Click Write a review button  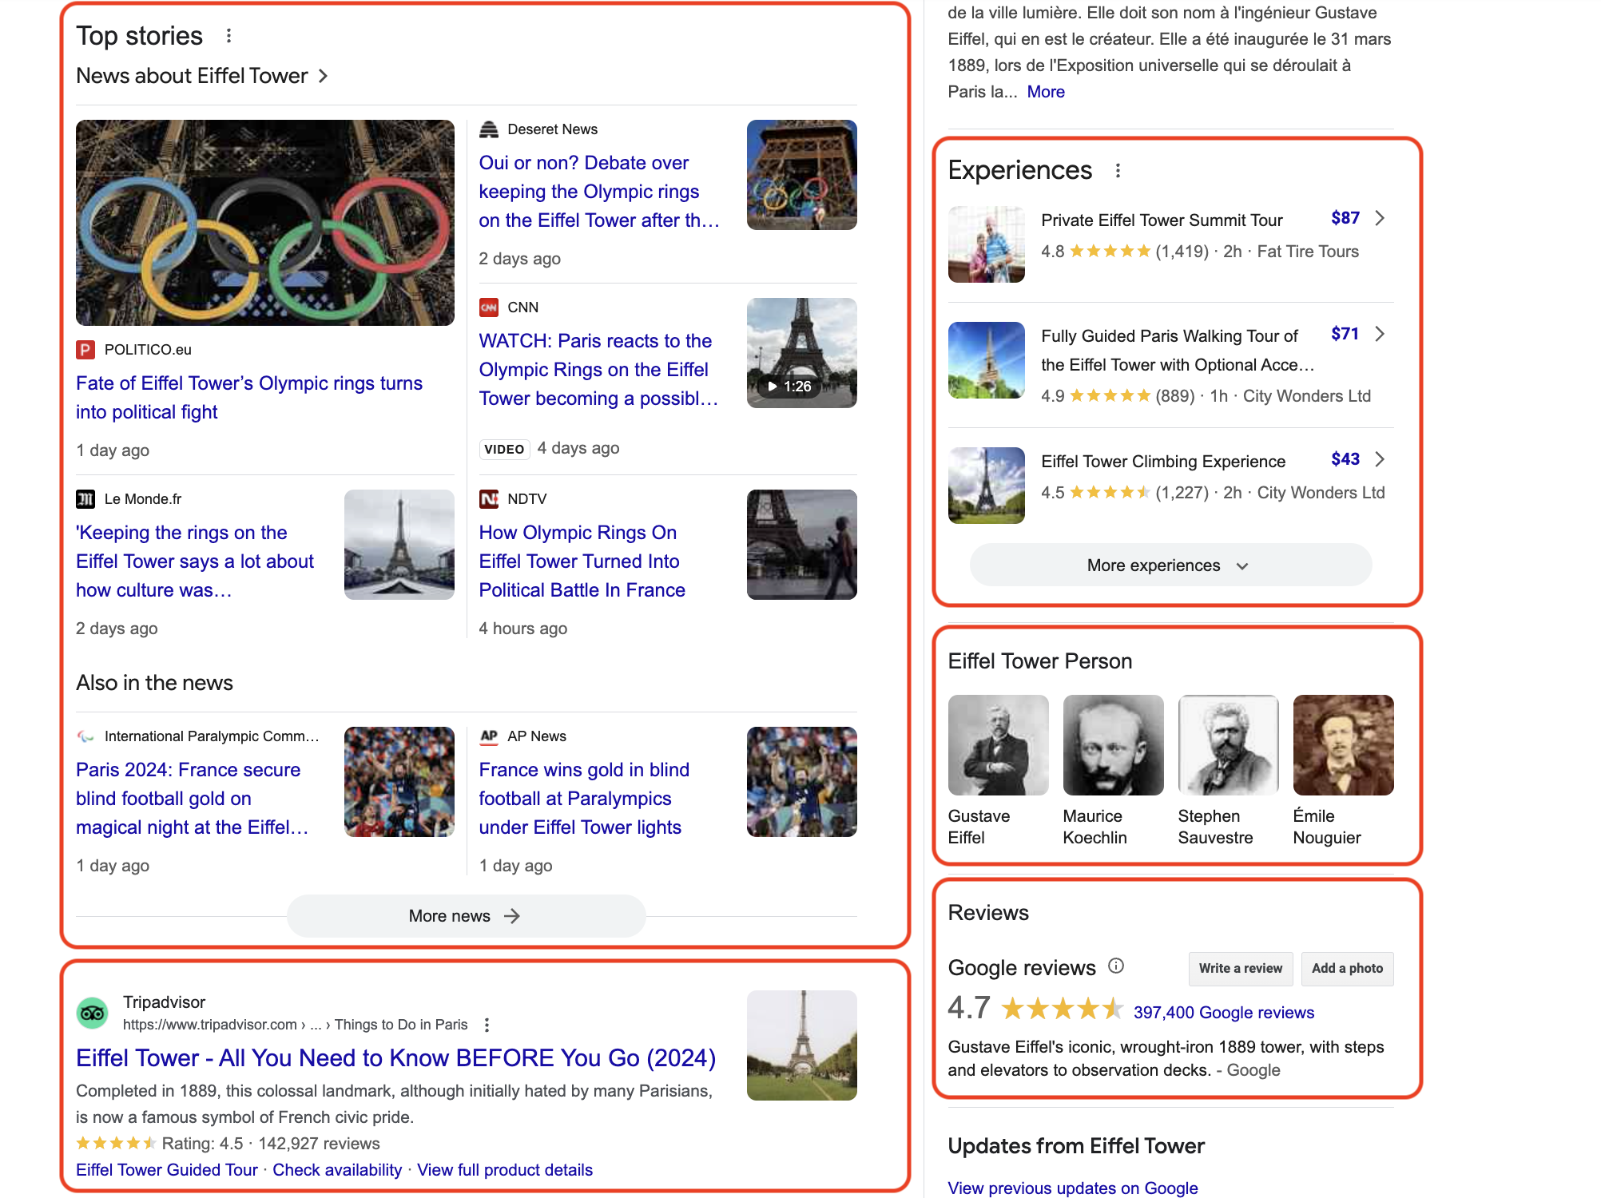point(1240,969)
